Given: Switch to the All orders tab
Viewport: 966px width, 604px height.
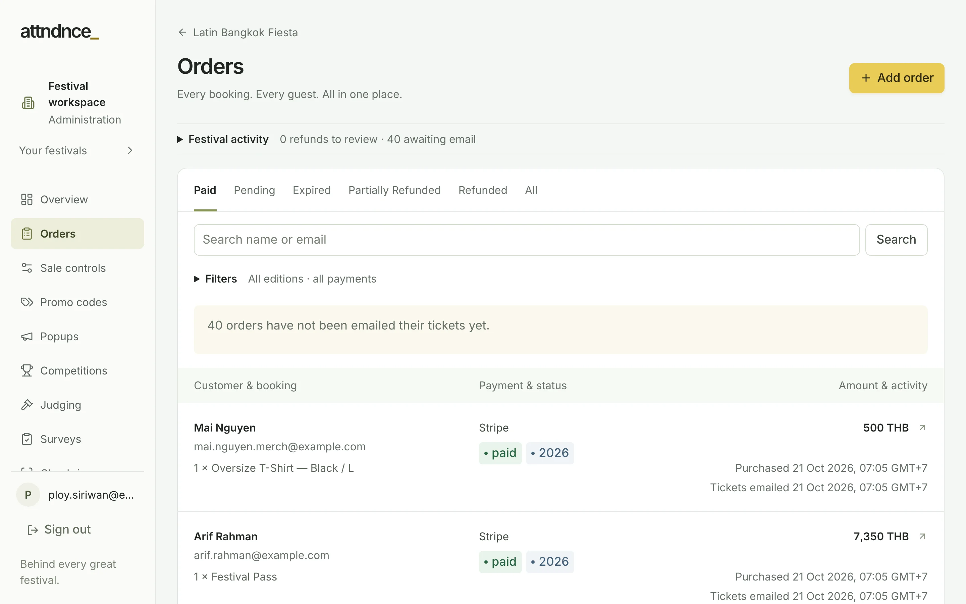Looking at the screenshot, I should pyautogui.click(x=531, y=191).
